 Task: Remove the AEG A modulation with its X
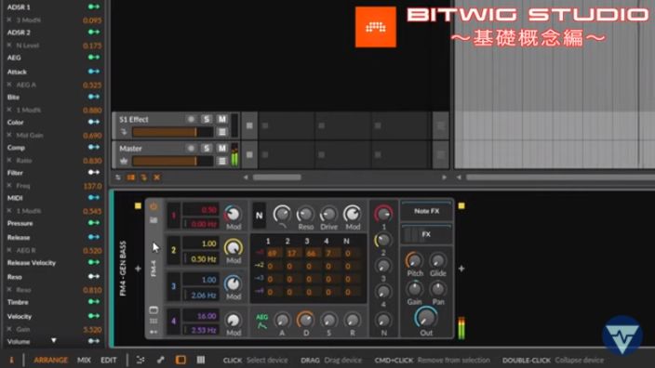coord(9,85)
